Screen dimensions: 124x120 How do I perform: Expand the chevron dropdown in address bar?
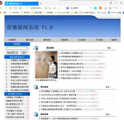click(62, 8)
